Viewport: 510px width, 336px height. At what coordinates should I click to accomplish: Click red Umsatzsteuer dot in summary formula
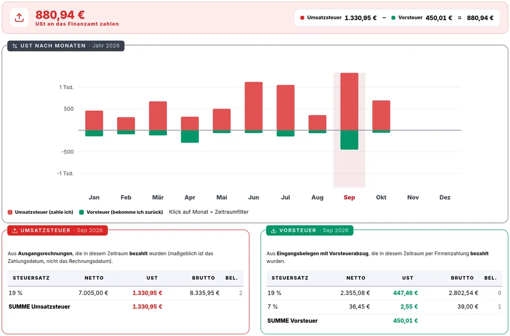tap(302, 18)
